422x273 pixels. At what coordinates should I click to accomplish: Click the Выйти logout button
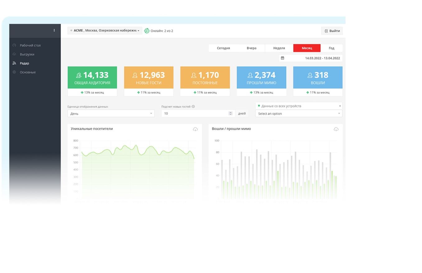coord(332,31)
